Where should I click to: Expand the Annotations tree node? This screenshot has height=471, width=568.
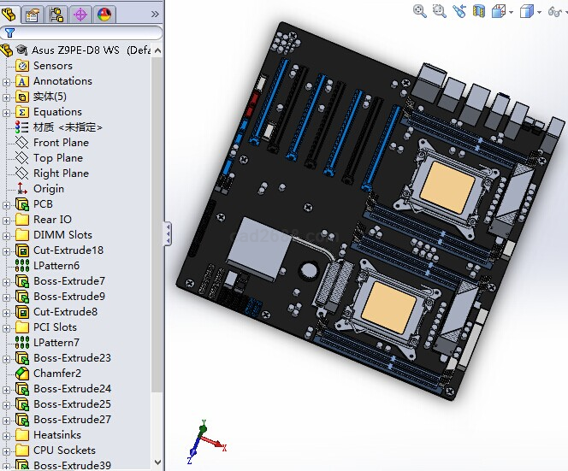[7, 81]
